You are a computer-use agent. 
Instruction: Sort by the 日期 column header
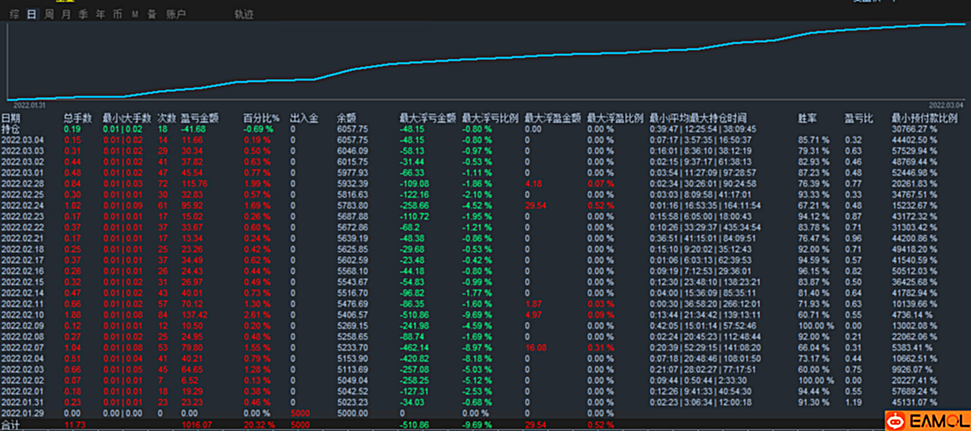point(11,119)
